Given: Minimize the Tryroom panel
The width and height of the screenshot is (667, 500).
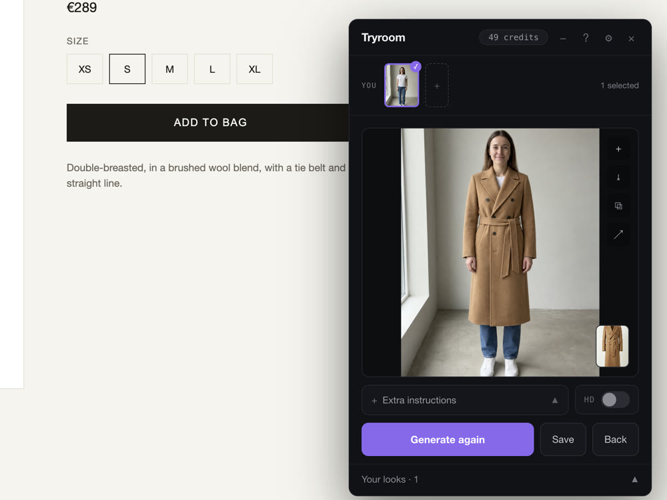Looking at the screenshot, I should point(563,38).
